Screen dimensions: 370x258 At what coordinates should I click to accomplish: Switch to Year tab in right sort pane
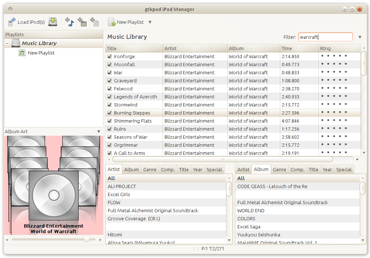pos(327,169)
